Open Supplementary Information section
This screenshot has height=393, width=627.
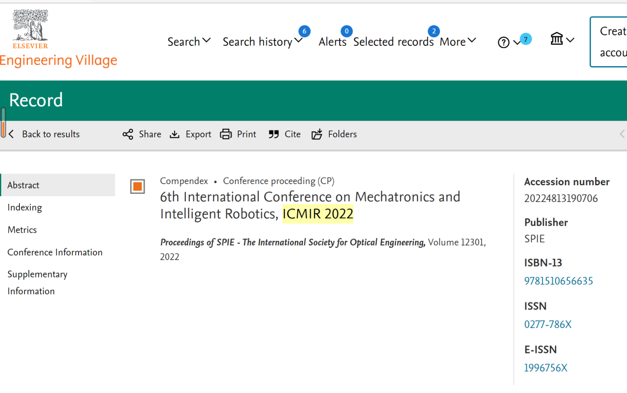[x=37, y=283]
